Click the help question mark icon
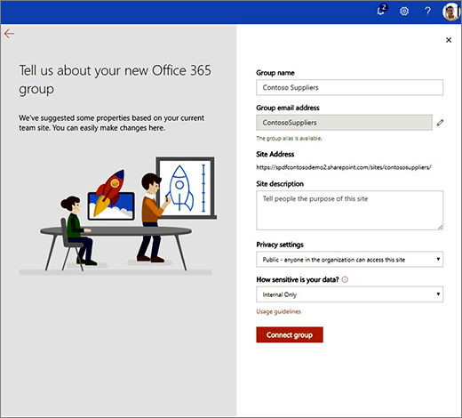 [x=427, y=12]
